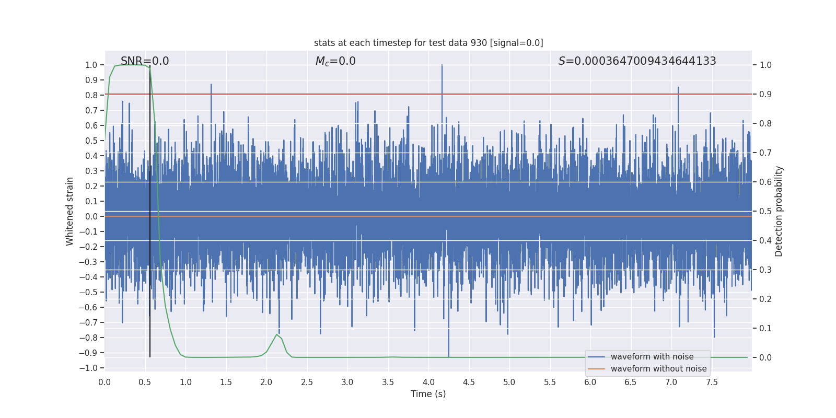Click the orange line legend swatch

click(596, 369)
